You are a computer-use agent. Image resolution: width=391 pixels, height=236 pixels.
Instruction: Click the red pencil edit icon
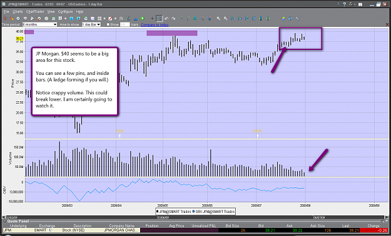coord(111,19)
